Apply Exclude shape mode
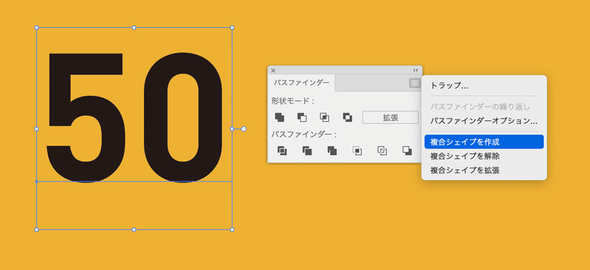Screen dimensions: 590x270 [347, 117]
